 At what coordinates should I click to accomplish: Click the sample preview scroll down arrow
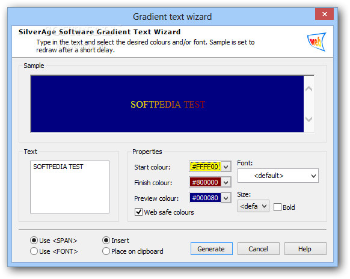pos(309,119)
